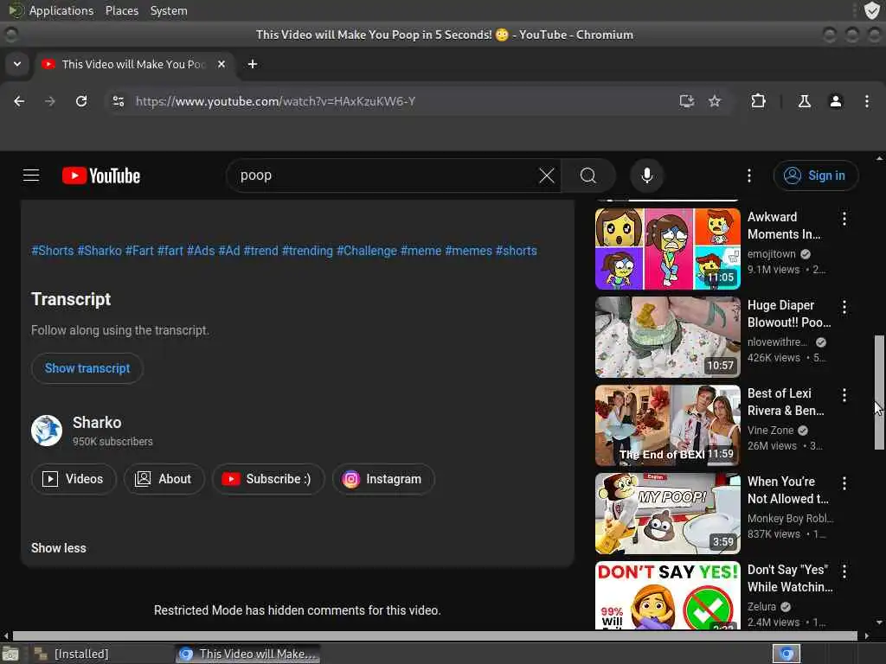The height and width of the screenshot is (664, 886).
Task: Open the Zelura channel name
Action: (x=761, y=606)
